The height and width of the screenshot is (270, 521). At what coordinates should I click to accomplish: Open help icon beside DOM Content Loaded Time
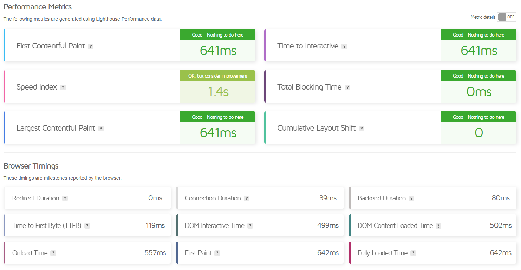pyautogui.click(x=438, y=226)
